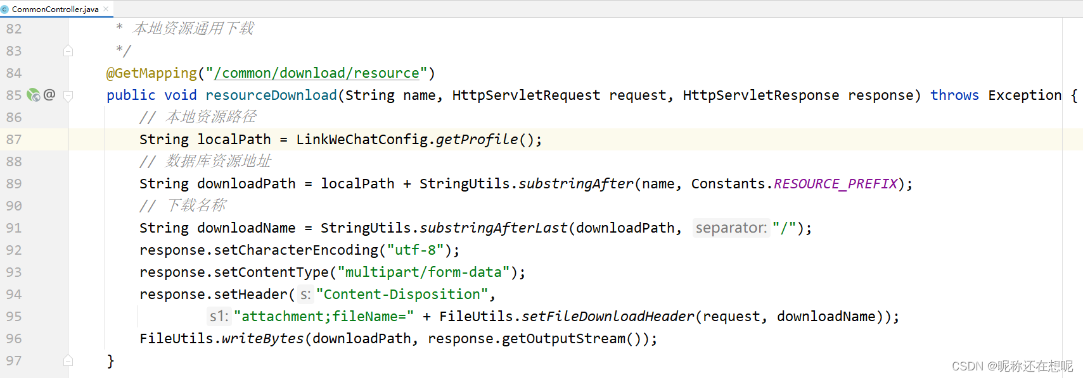The image size is (1083, 378).
Task: Click the throws keyword on line 85
Action: point(954,95)
